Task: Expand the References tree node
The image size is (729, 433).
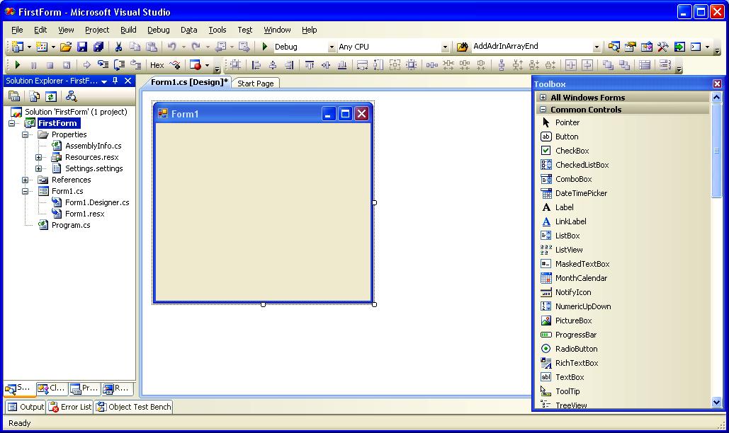Action: pos(25,180)
